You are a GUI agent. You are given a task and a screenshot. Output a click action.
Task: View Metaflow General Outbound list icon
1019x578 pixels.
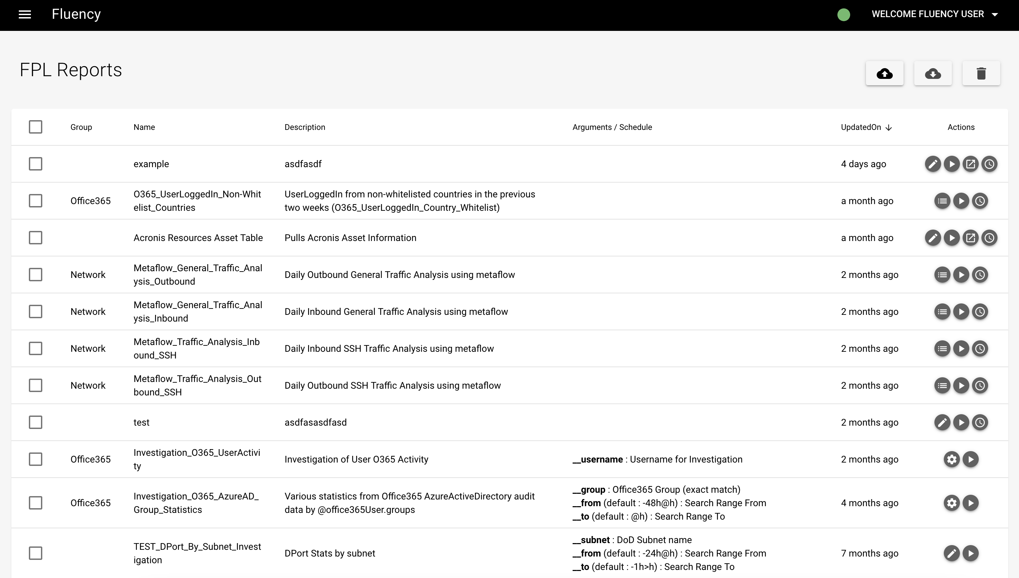(x=942, y=275)
